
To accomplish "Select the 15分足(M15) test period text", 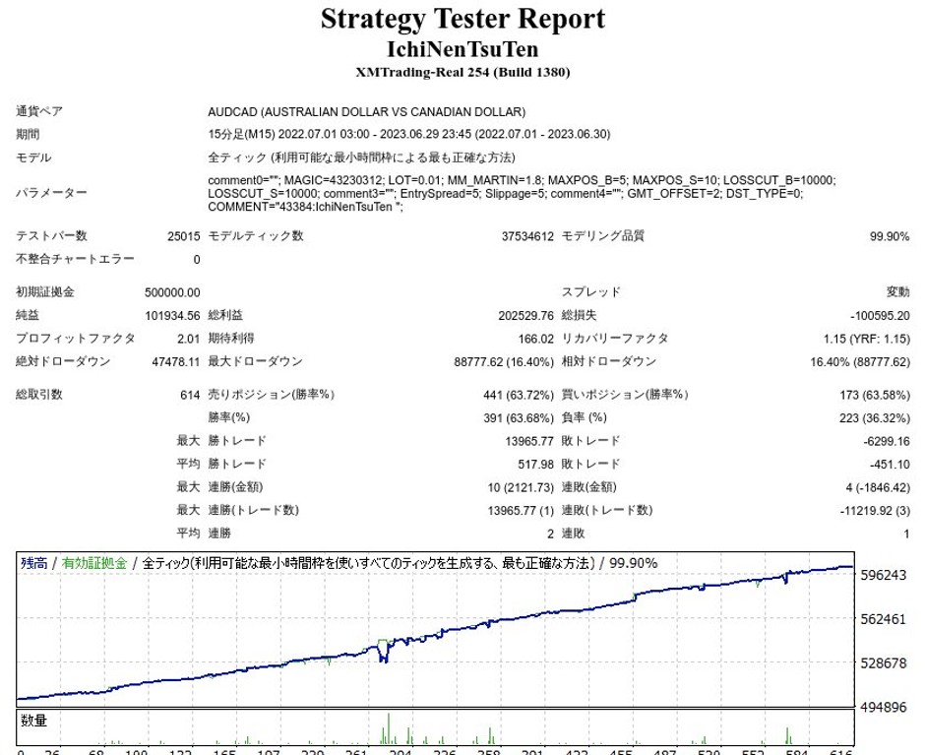I will coord(408,134).
